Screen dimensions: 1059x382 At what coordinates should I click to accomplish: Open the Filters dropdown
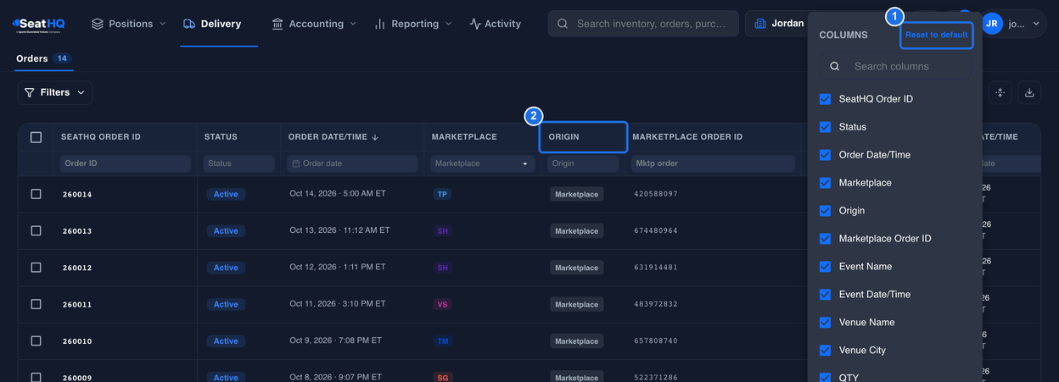(x=55, y=92)
